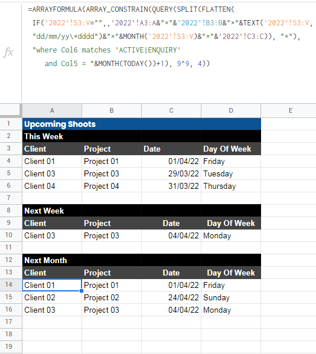Click the Next Month section heading cell

click(x=52, y=260)
